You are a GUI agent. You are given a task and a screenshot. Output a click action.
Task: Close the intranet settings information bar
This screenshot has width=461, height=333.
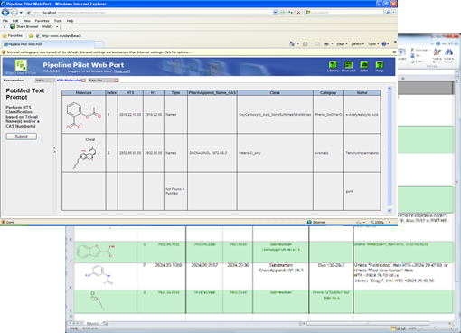click(x=394, y=52)
